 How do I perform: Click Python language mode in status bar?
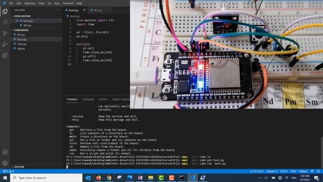(x=303, y=171)
